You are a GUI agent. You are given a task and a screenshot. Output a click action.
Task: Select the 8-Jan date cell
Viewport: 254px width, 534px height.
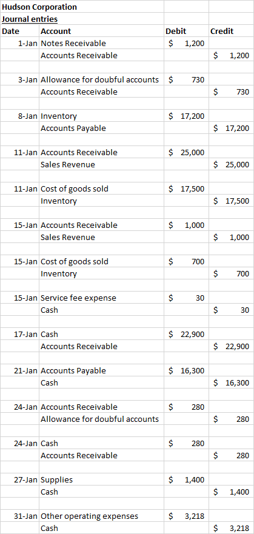tap(20, 116)
